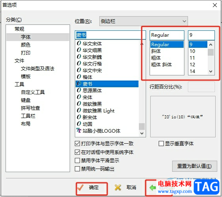This screenshot has width=222, height=197.
Task: Click 重置为默认值 button
Action: (x=195, y=166)
